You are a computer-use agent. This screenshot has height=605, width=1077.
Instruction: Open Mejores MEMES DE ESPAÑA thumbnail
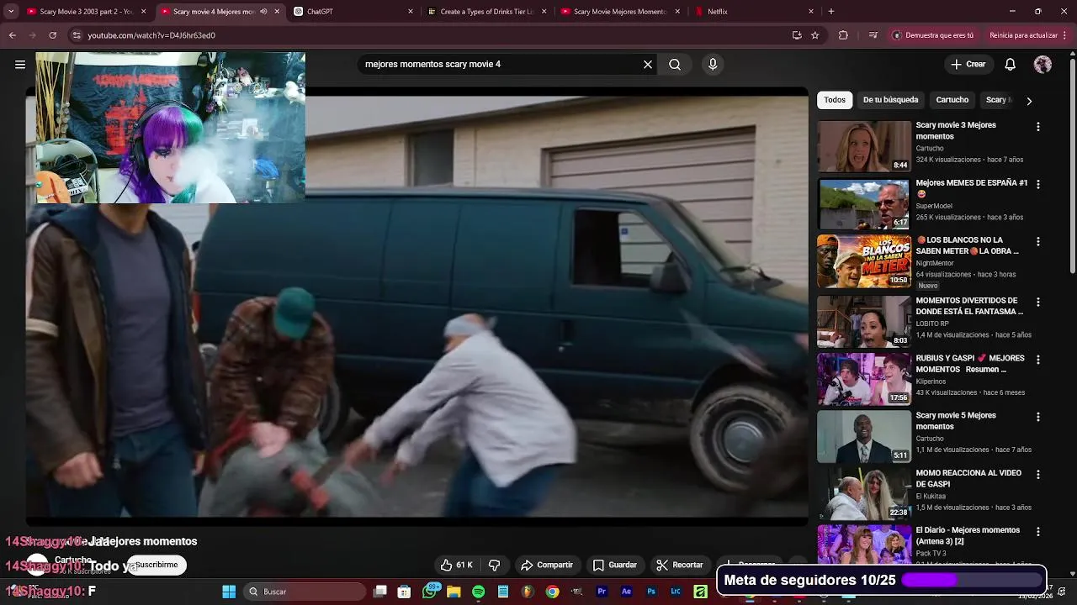coord(864,204)
